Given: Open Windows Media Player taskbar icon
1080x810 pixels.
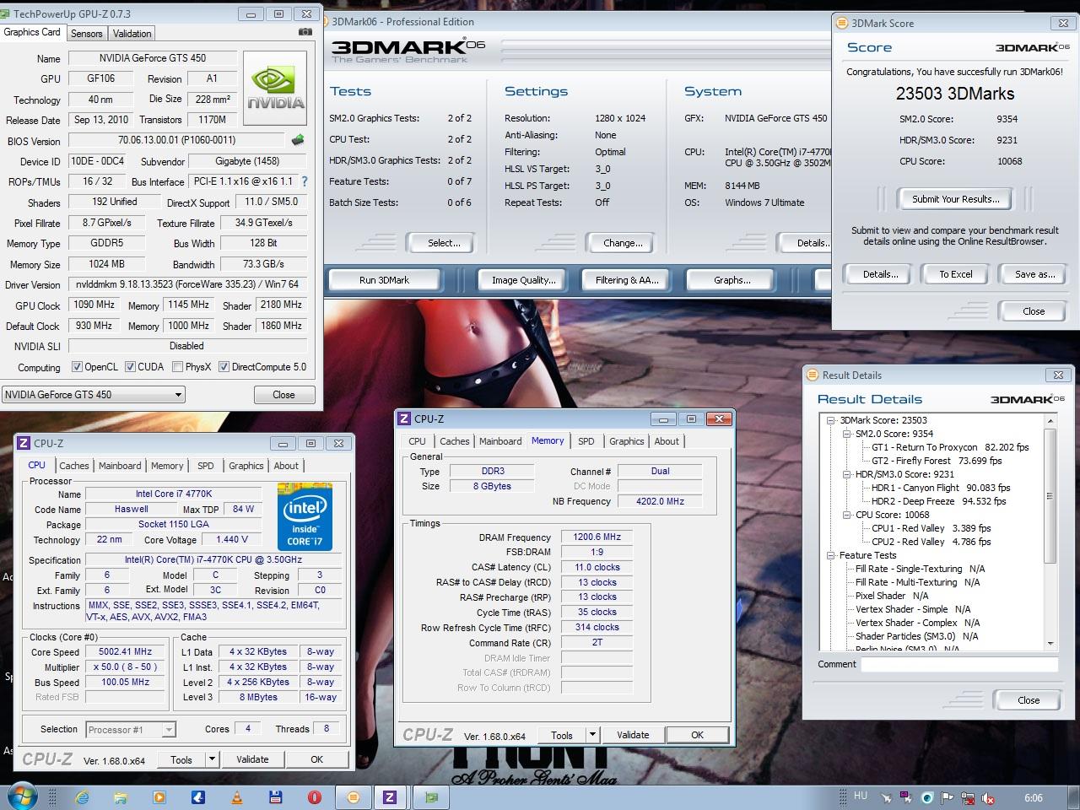Looking at the screenshot, I should pyautogui.click(x=159, y=796).
